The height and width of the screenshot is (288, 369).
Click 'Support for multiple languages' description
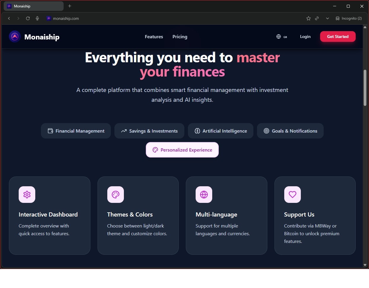223,230
